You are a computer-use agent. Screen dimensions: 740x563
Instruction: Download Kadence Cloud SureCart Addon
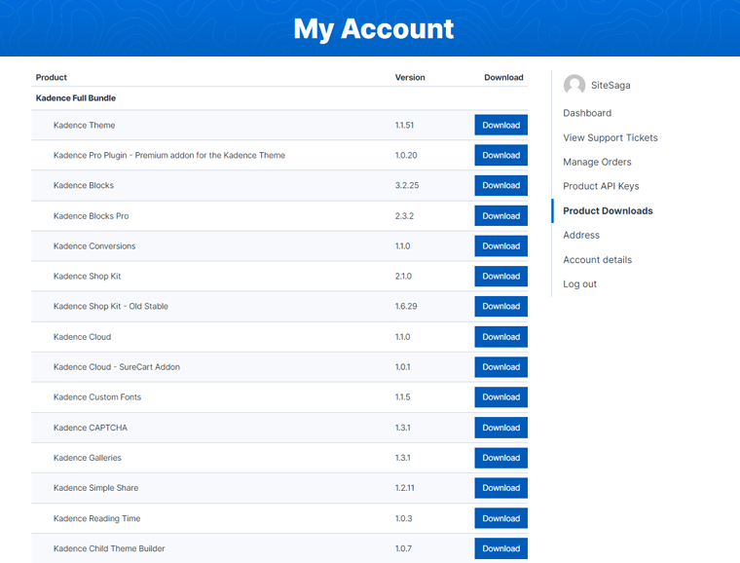tap(500, 367)
